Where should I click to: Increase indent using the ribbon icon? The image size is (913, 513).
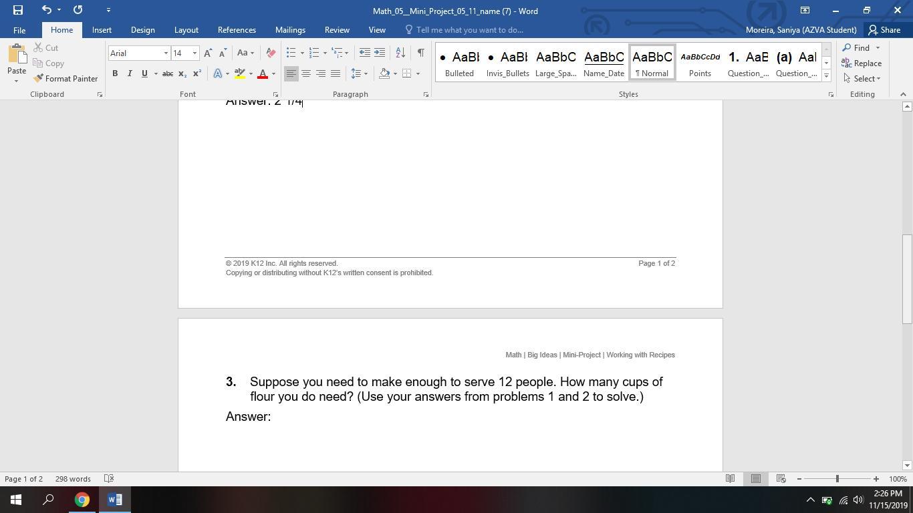[x=380, y=53]
